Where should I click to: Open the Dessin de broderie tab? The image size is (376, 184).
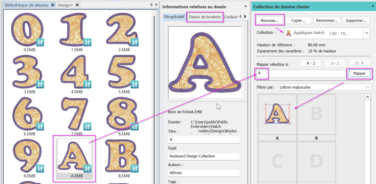click(204, 17)
